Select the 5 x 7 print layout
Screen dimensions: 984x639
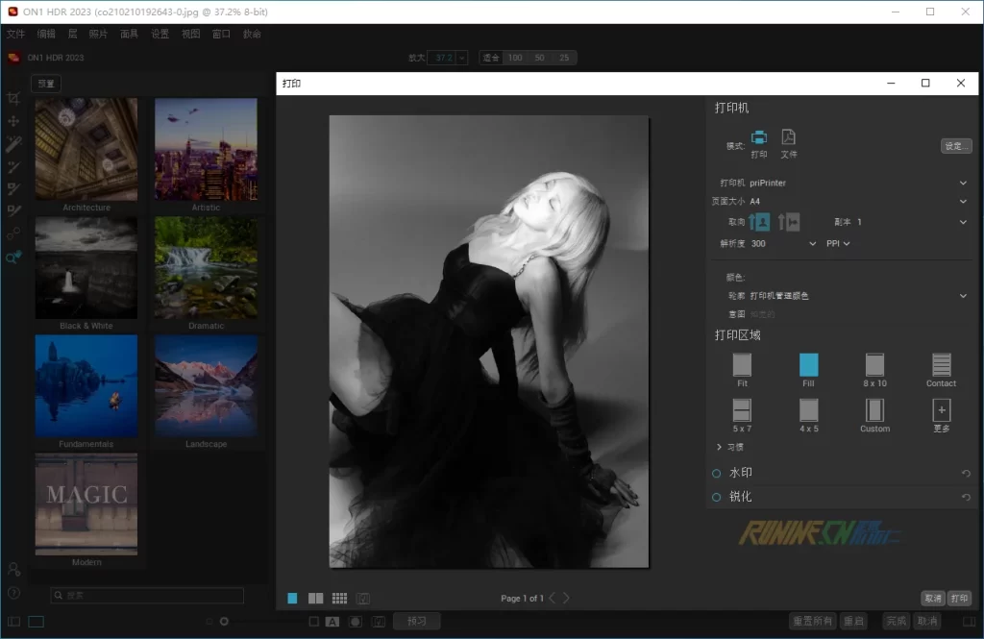click(742, 410)
